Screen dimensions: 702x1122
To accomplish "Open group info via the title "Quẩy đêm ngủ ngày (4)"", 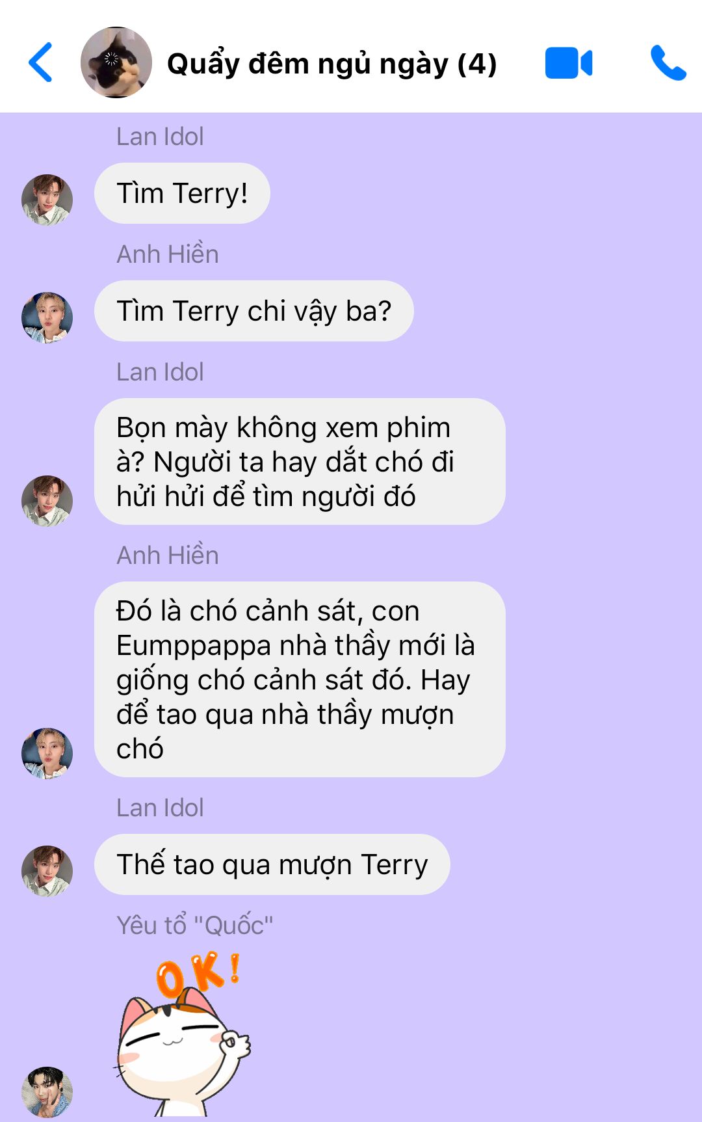I will pos(331,64).
